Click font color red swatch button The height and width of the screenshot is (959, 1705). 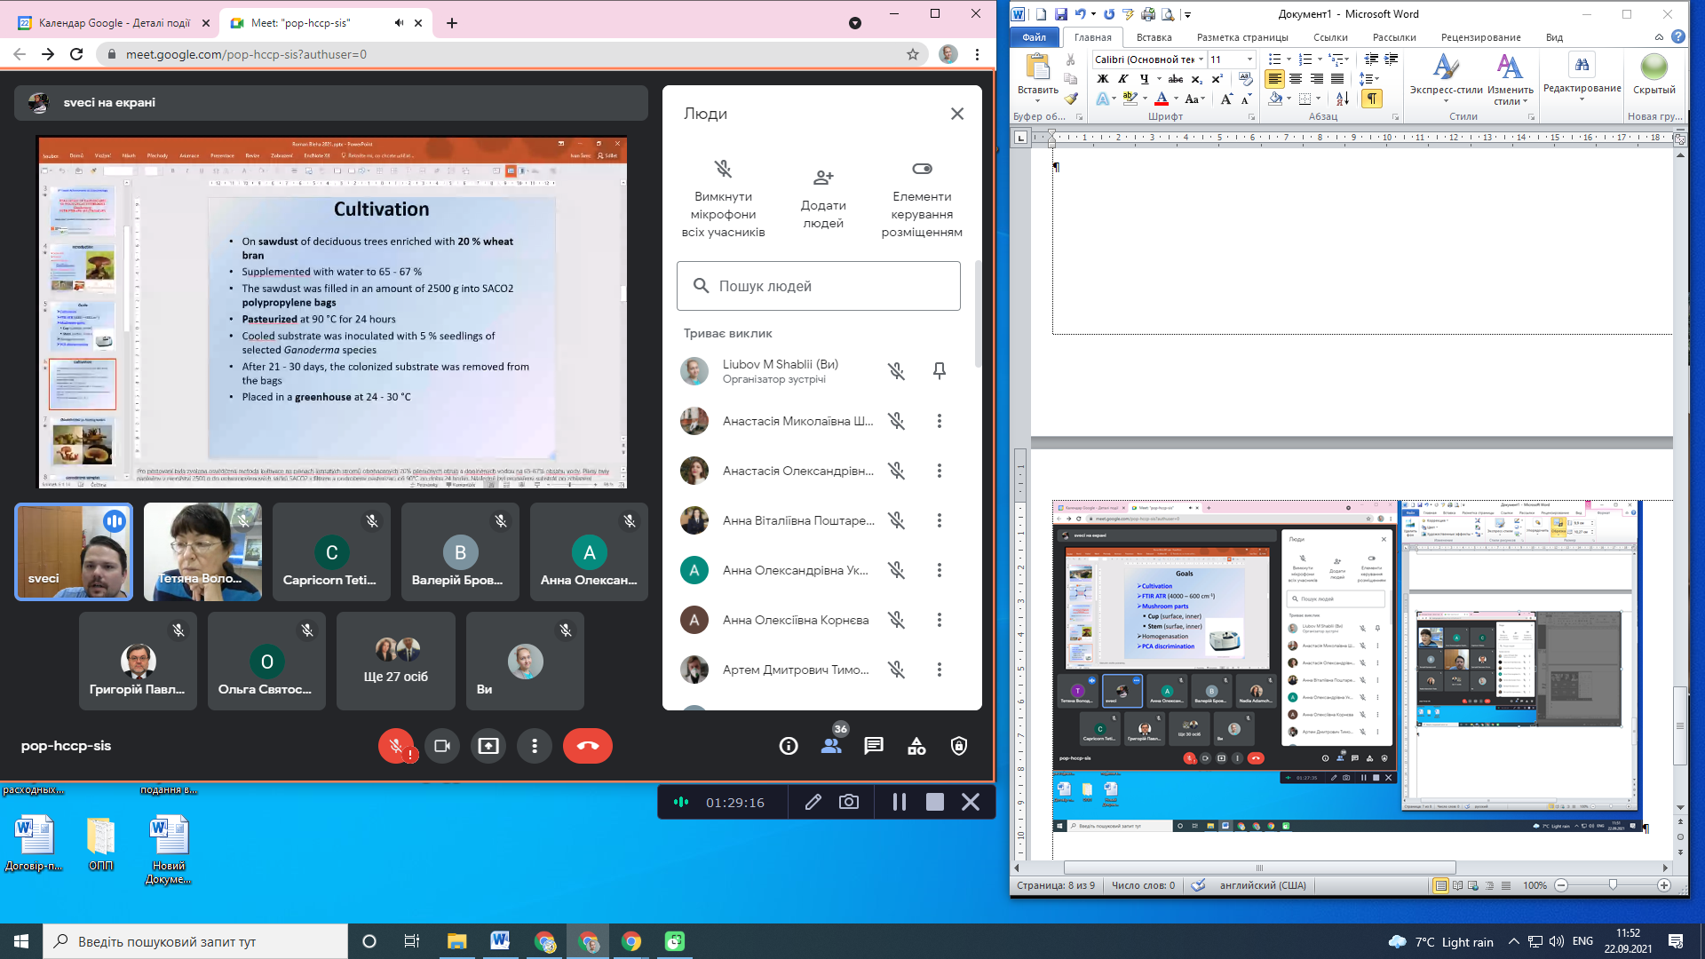1161,99
